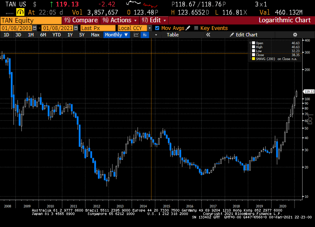Open the chart type dropdown arrow
Viewport: 315px width, 227px height.
(x=156, y=35)
